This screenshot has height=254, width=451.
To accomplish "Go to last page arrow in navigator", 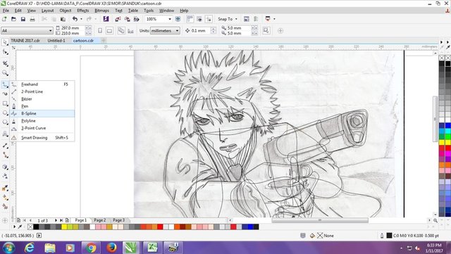I will tap(61, 220).
